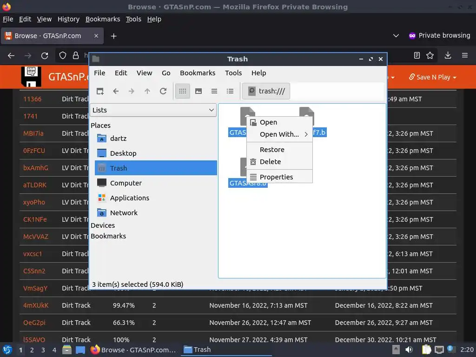Viewport: 476px width, 357px height.
Task: Reload the Trash folder view
Action: (x=163, y=91)
